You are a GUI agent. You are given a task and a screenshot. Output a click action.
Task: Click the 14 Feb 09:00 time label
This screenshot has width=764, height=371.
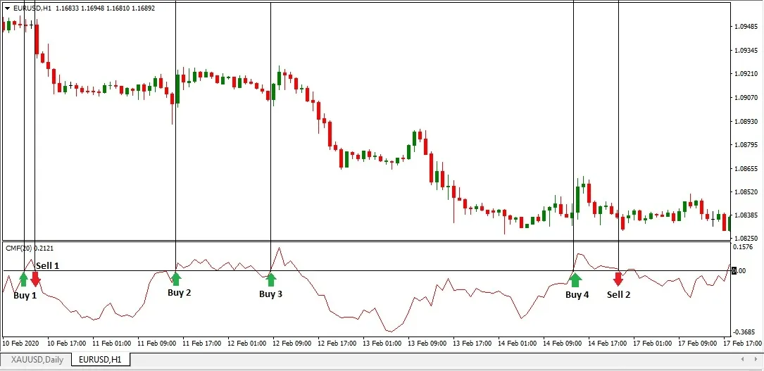[564, 344]
